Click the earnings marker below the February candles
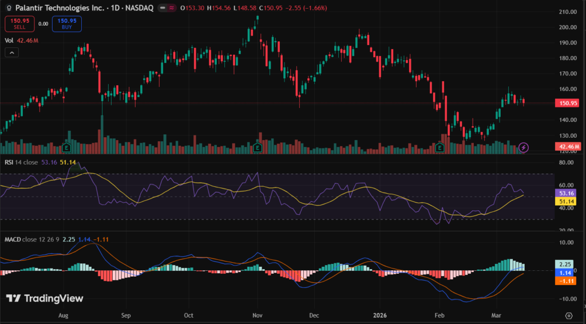The image size is (586, 324). pos(440,147)
